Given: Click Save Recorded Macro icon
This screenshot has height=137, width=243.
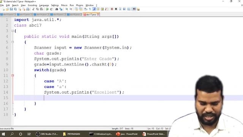Looking at the screenshot, I should point(128,9).
